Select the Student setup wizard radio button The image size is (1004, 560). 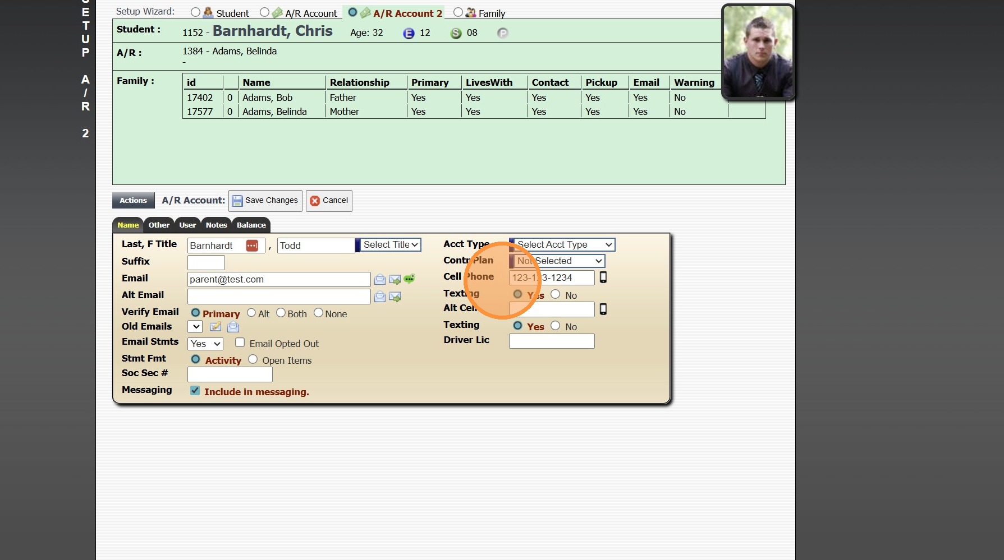(x=195, y=12)
